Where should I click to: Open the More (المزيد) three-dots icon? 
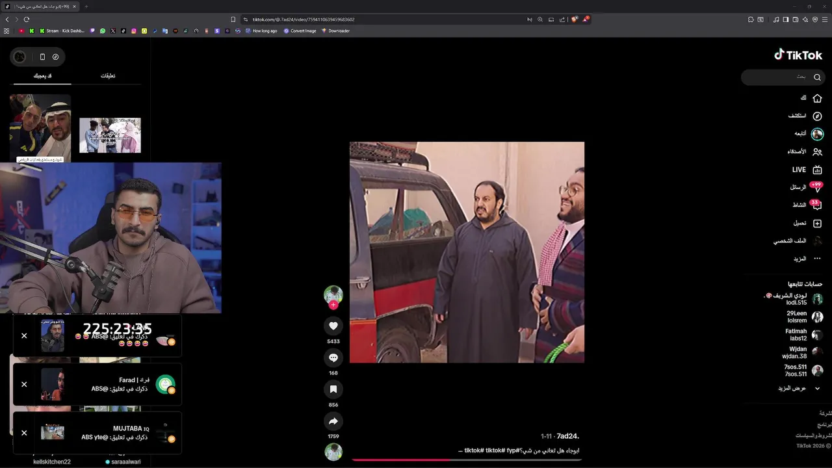(x=817, y=259)
